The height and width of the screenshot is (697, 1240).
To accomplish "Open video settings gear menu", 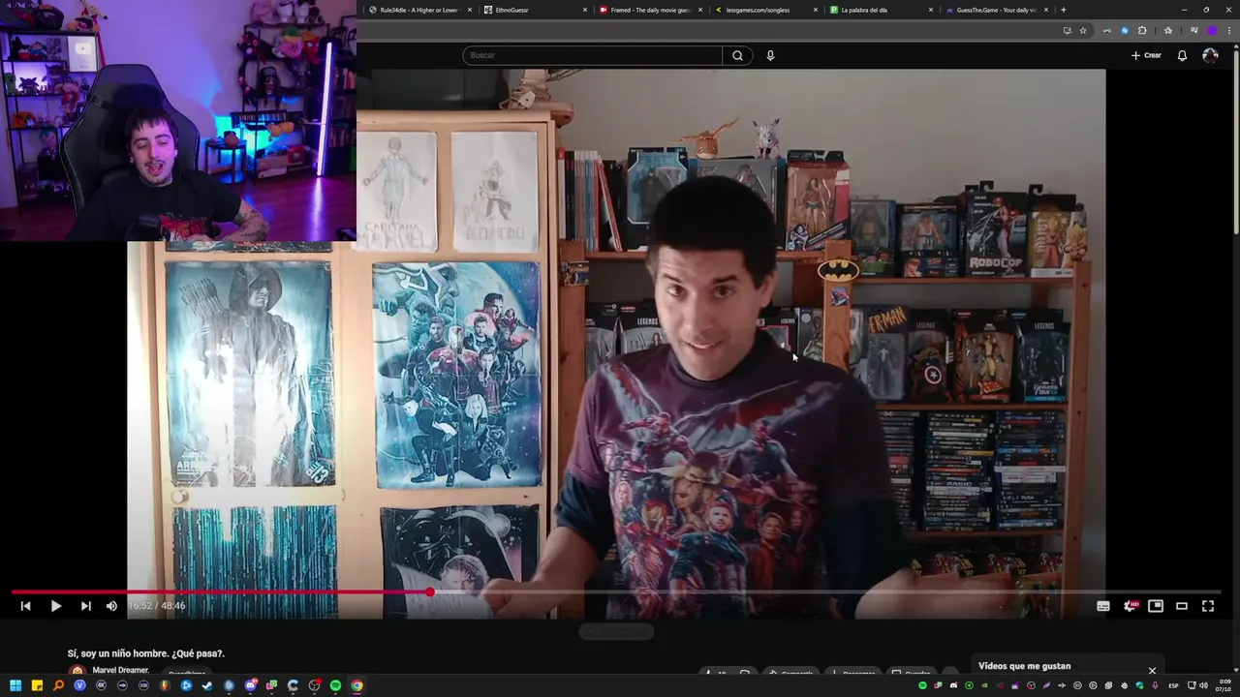I will point(1130,606).
